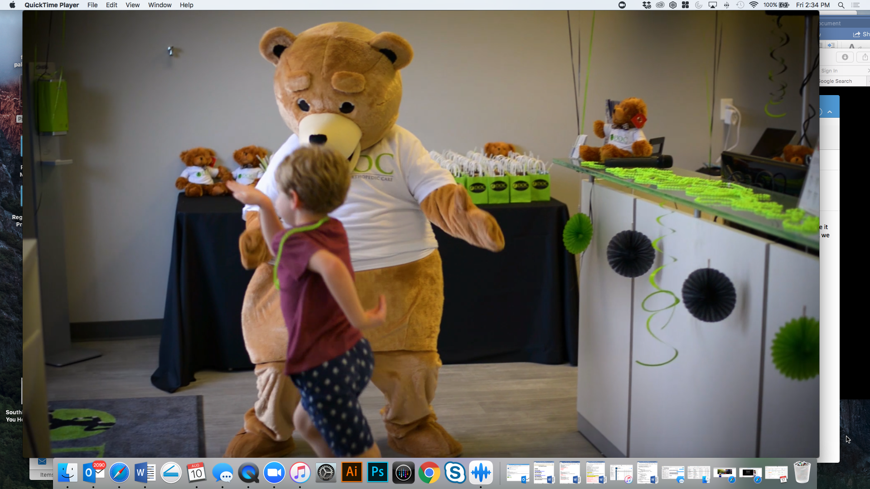Viewport: 870px width, 489px height.
Task: Open Notification Center list icon
Action: tap(855, 5)
